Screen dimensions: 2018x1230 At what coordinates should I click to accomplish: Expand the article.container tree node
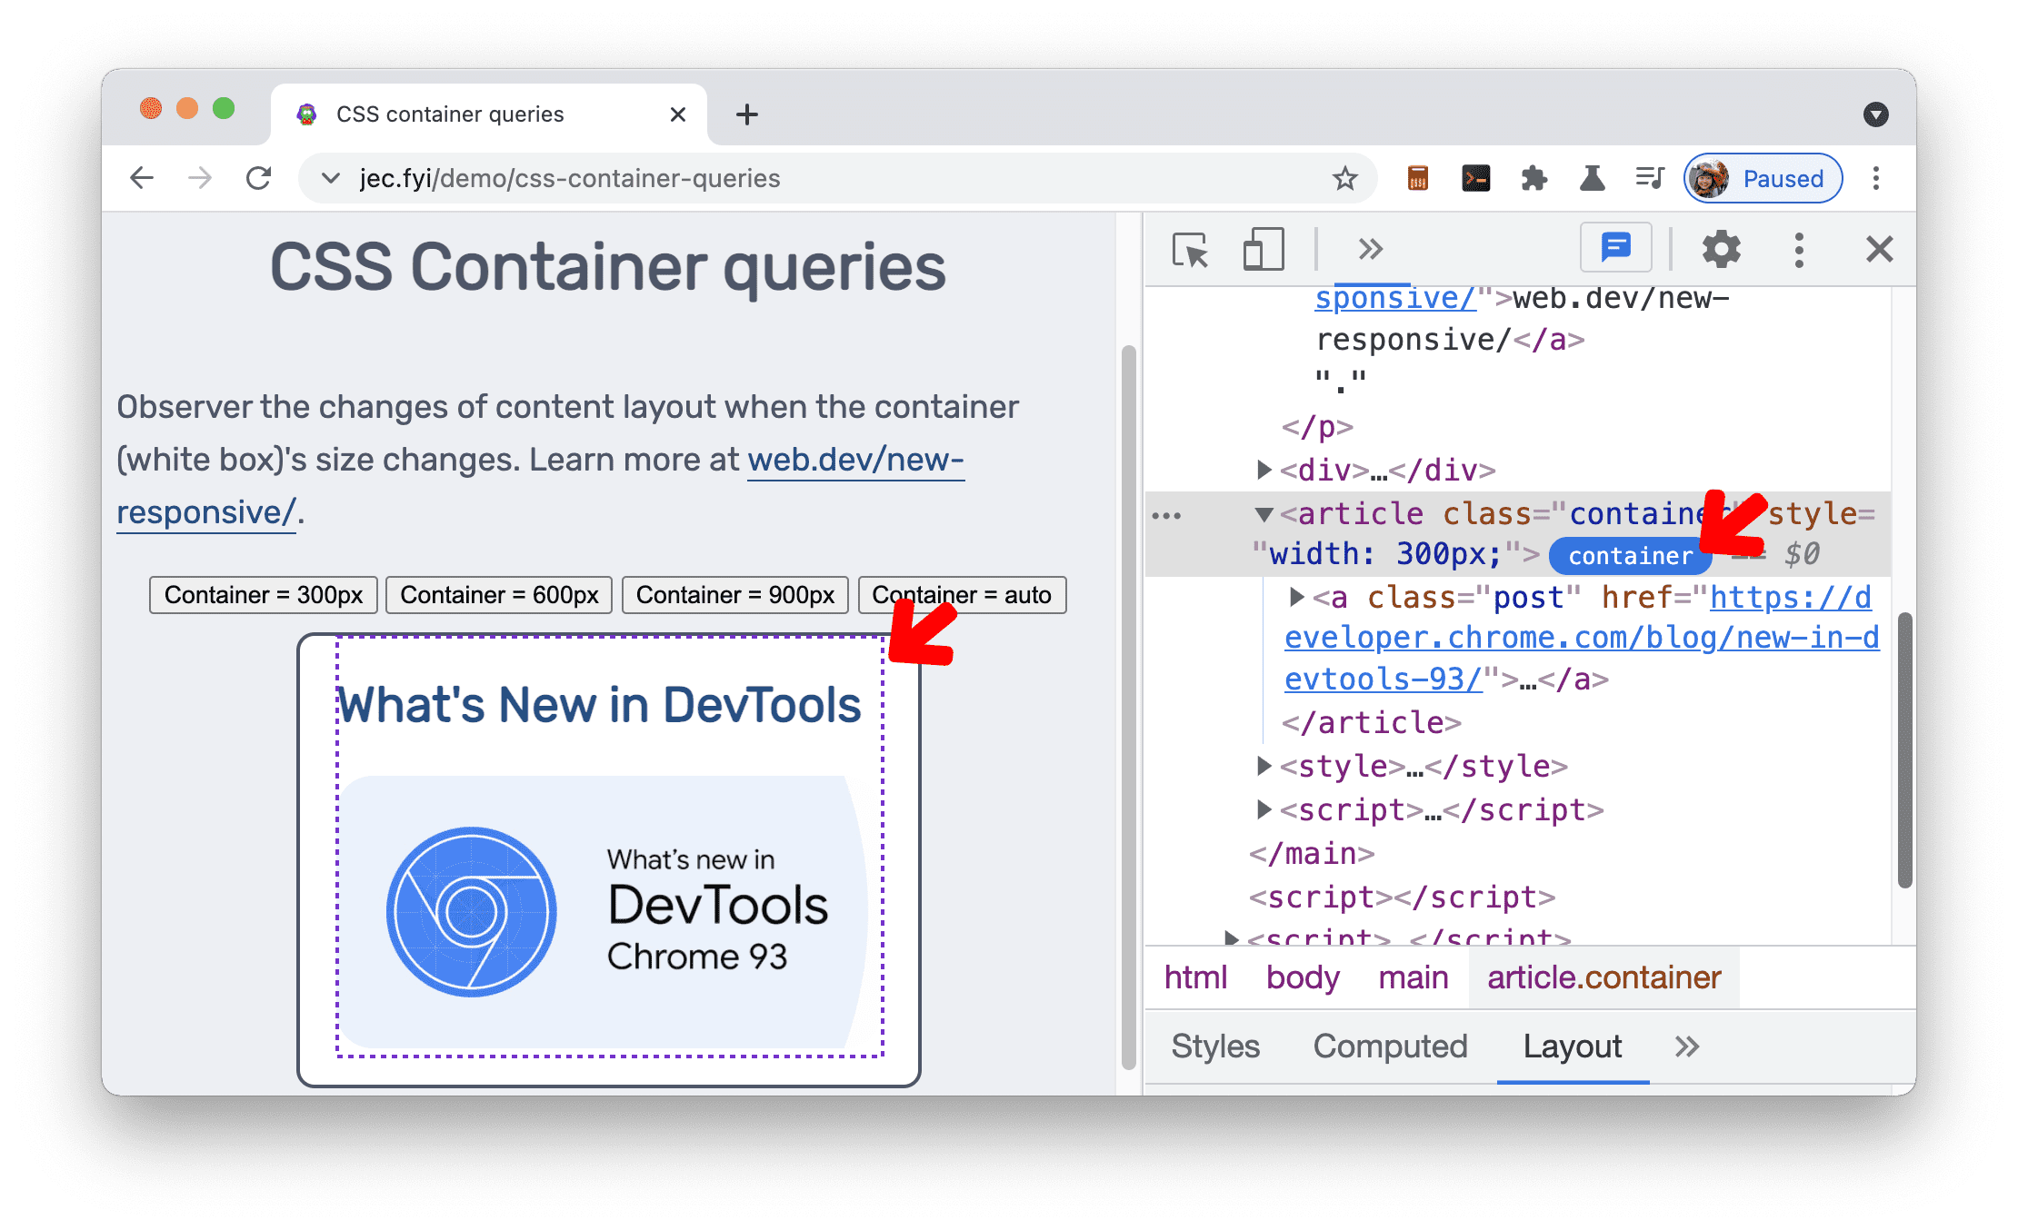click(1258, 514)
